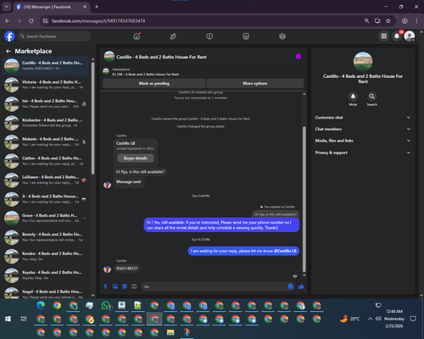Search in conversation using magnifier icon
This screenshot has width=424, height=339.
click(372, 97)
